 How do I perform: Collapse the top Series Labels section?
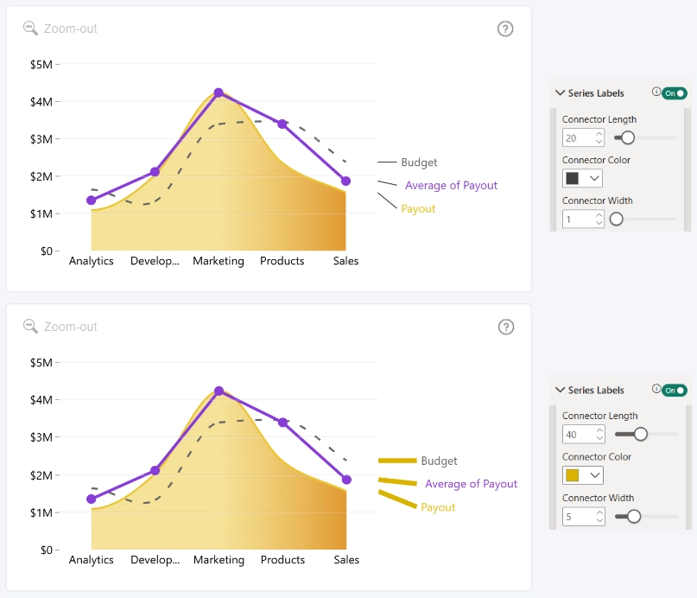point(560,93)
